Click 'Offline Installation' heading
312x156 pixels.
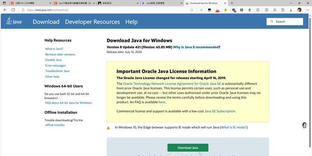point(61,112)
